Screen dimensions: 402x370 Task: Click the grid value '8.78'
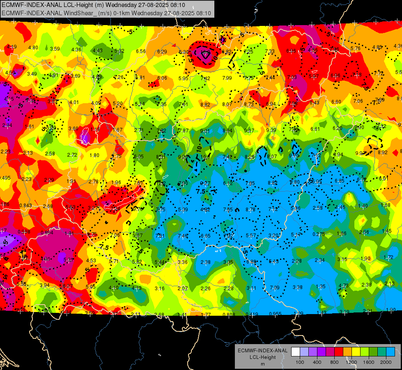(250, 210)
